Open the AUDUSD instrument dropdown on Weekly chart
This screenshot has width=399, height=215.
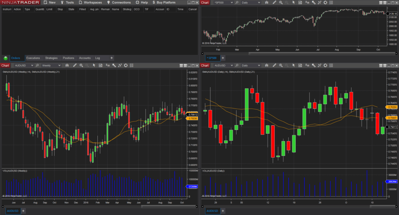point(24,65)
